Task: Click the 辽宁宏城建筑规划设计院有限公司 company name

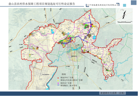Action: (103, 5)
